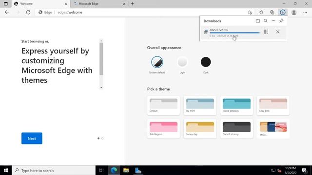Open downloads folder from Downloads panel
The image size is (312, 175).
258,21
